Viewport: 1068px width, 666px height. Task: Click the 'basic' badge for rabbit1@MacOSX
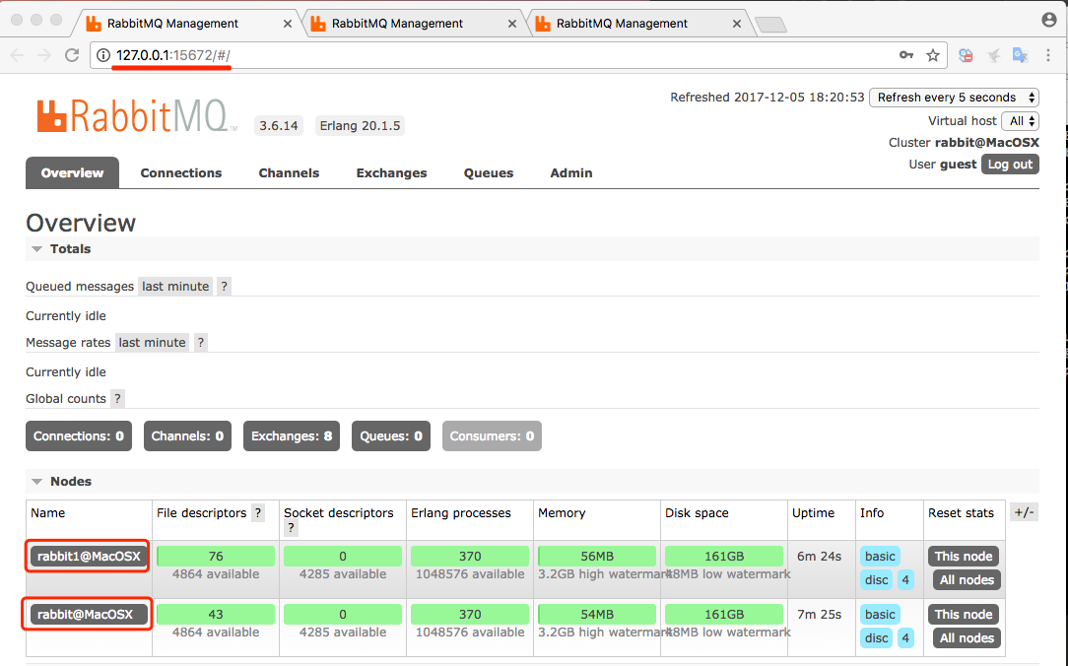[880, 557]
